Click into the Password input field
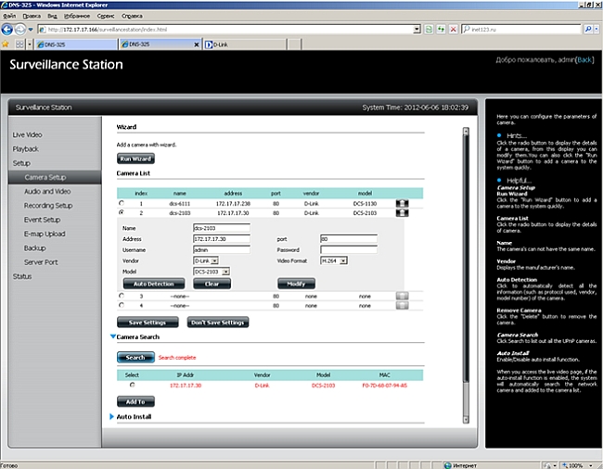The width and height of the screenshot is (603, 469). pos(348,249)
